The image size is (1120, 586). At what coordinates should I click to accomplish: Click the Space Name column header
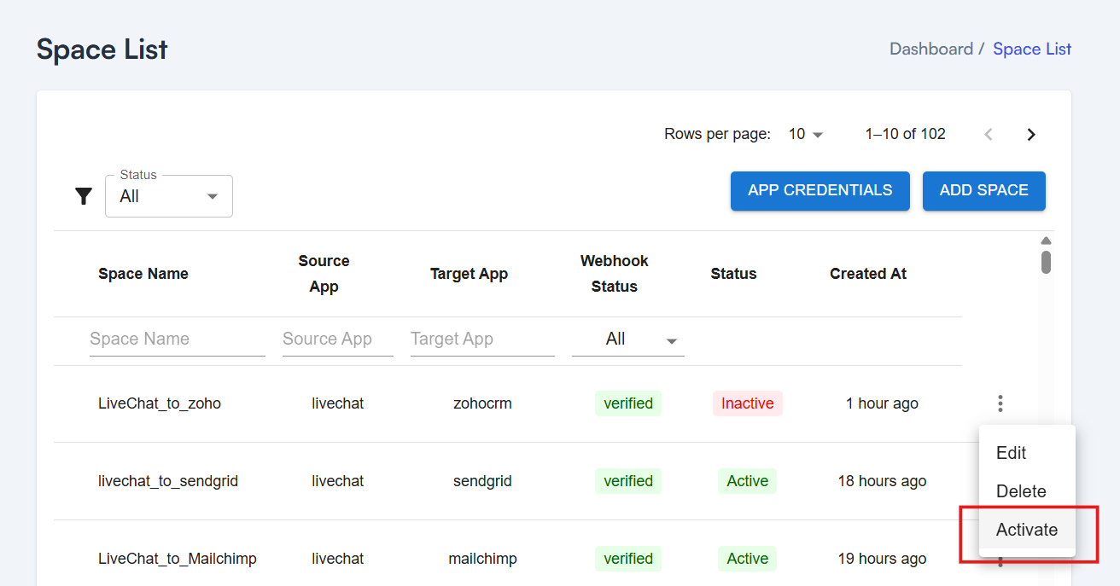143,274
